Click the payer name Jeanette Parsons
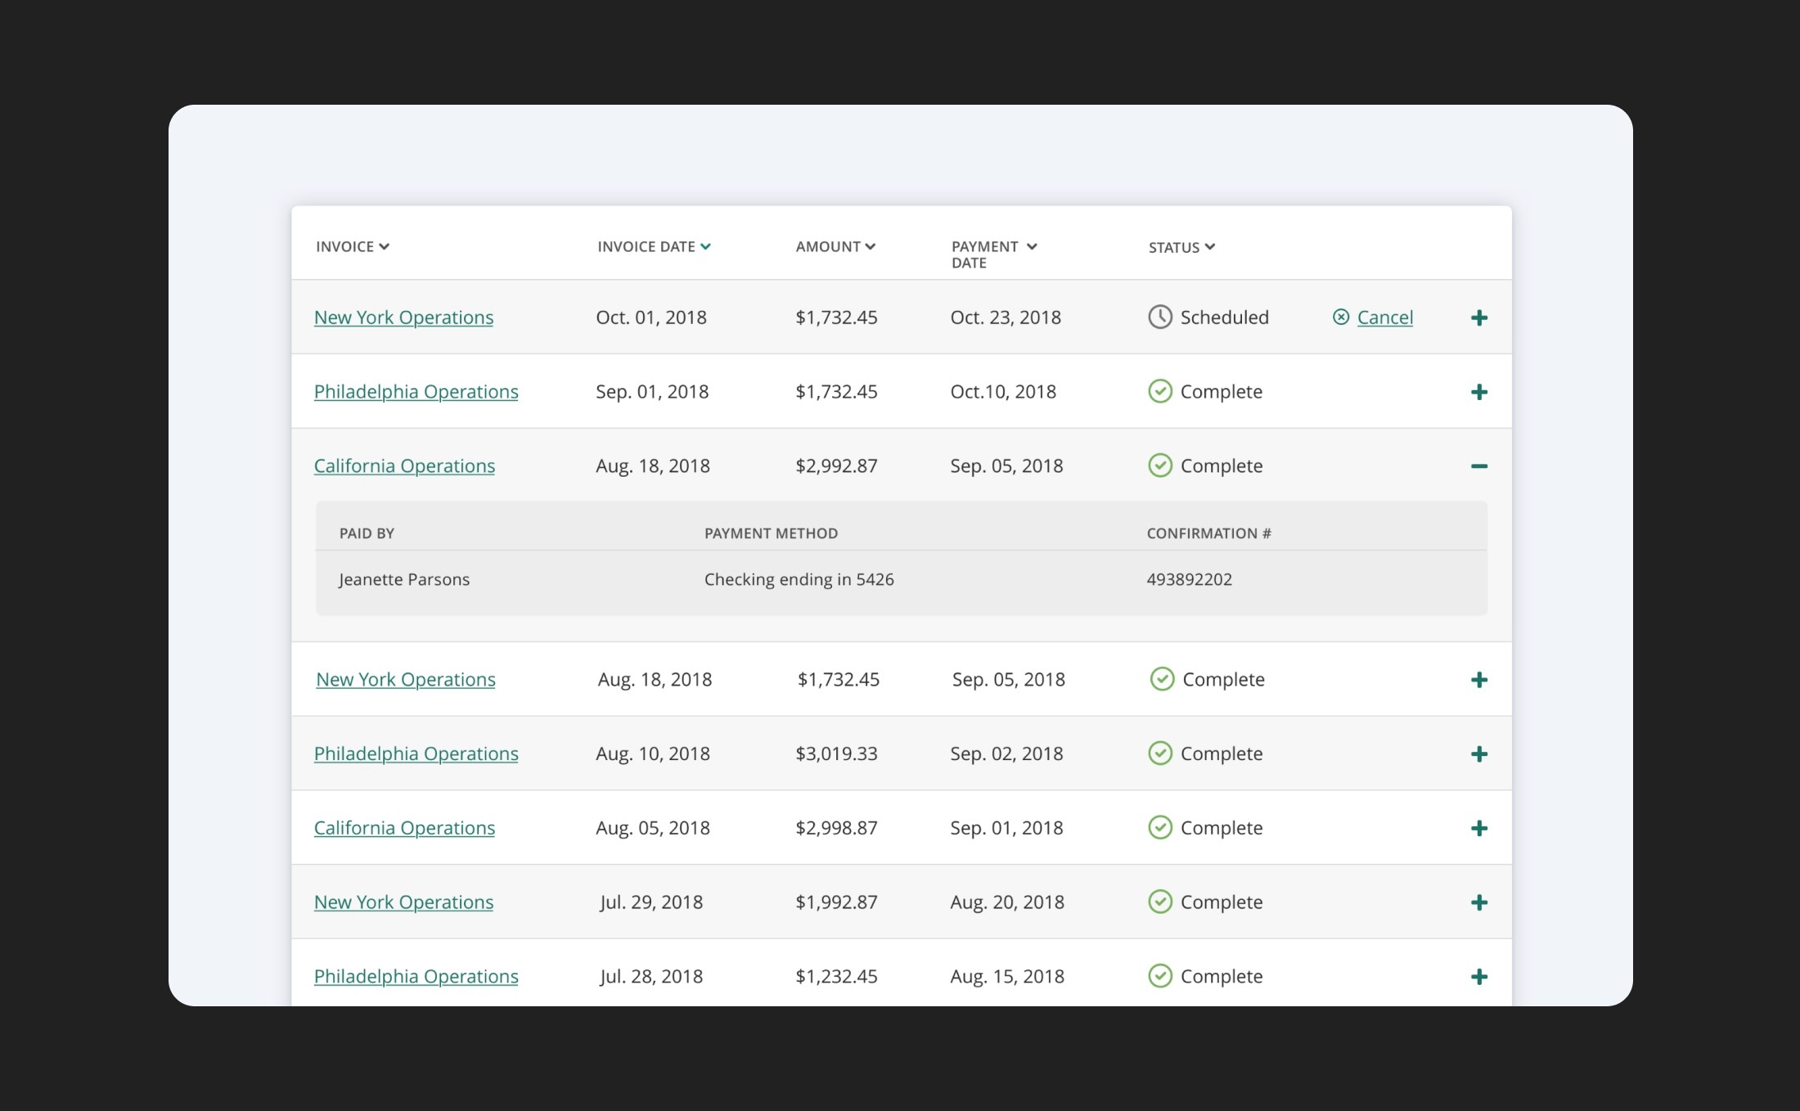 [404, 579]
